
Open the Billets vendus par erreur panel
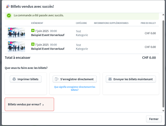tap(30, 104)
